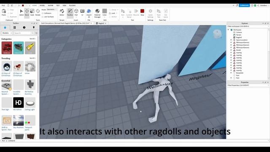Open the Models category dropdown in Toolbox

coord(7,33)
